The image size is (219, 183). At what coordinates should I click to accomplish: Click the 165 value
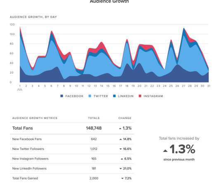click(94, 159)
